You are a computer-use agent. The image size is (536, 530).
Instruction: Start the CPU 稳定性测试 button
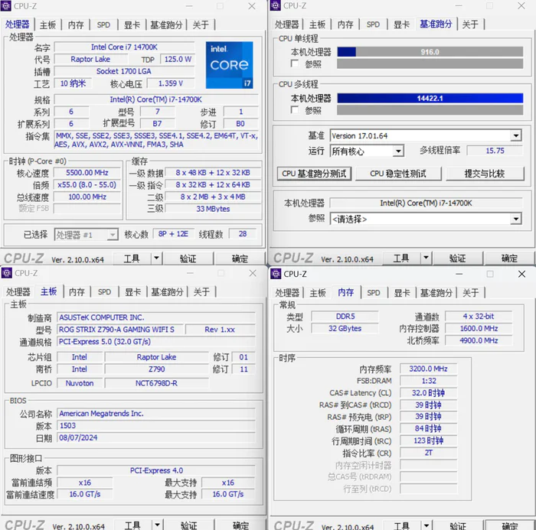pos(398,174)
